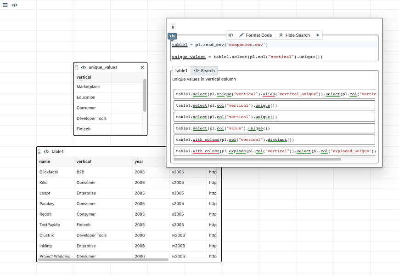This screenshot has height=276, width=399.
Task: Select the Marketplace cell in unique_values
Action: (x=93, y=87)
